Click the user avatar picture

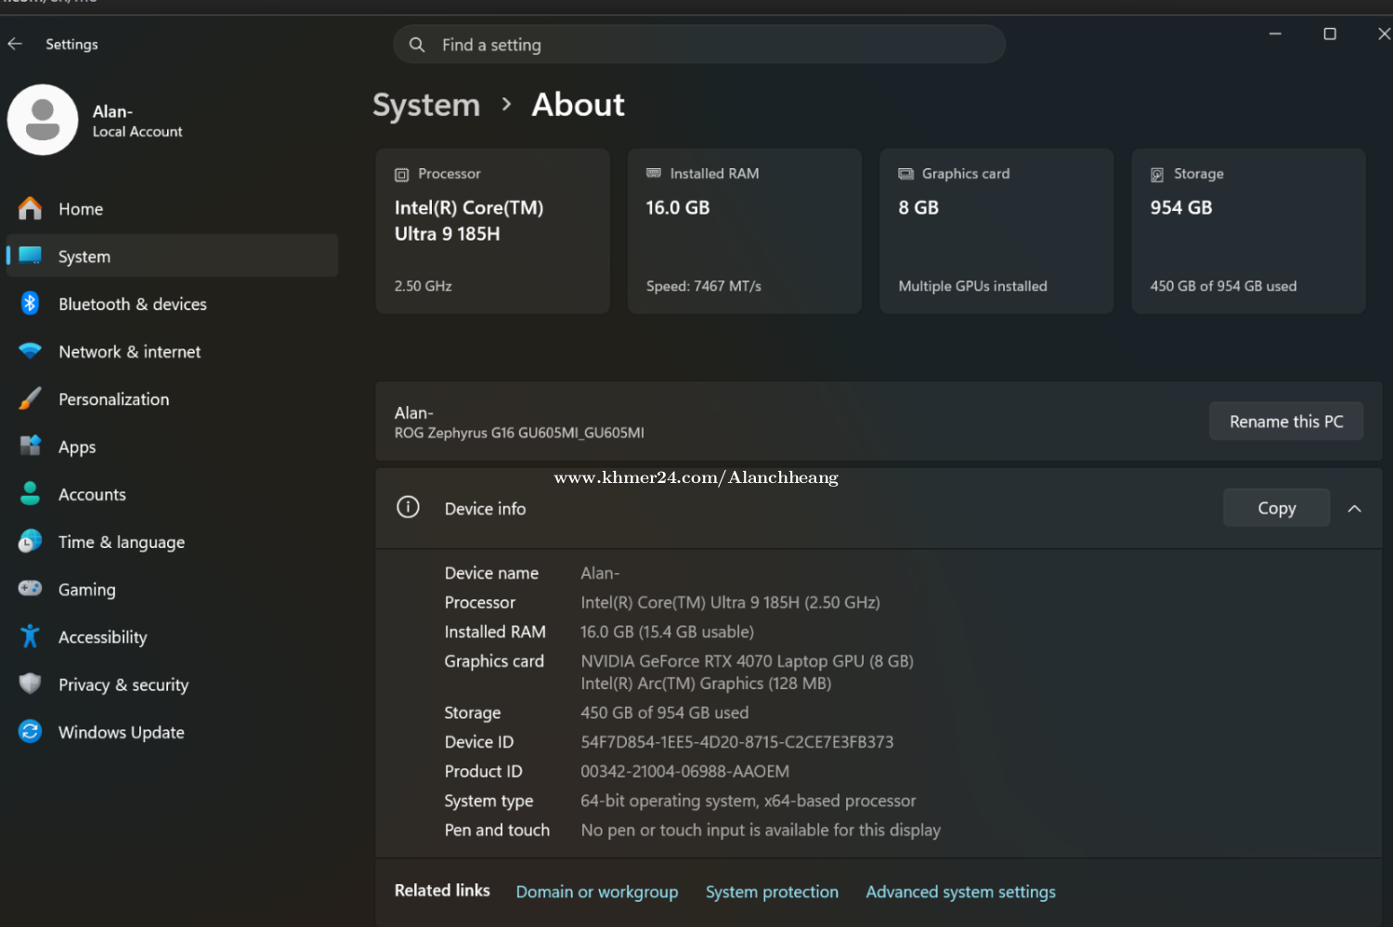43,120
